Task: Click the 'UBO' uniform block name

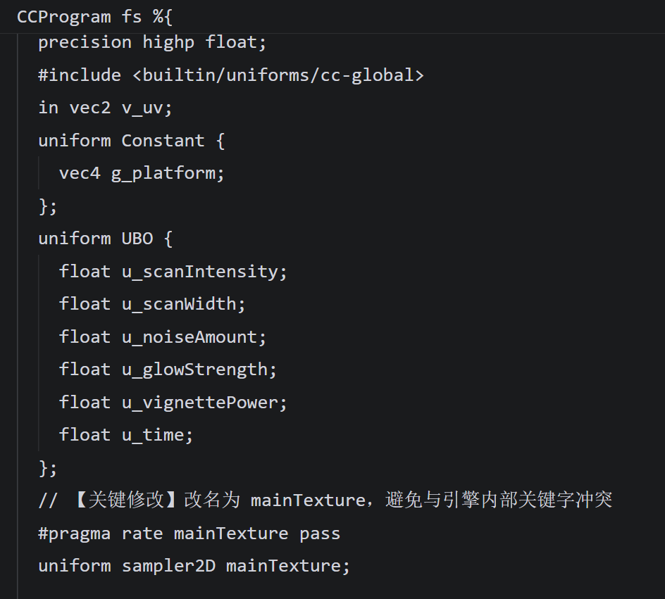Action: (x=137, y=239)
